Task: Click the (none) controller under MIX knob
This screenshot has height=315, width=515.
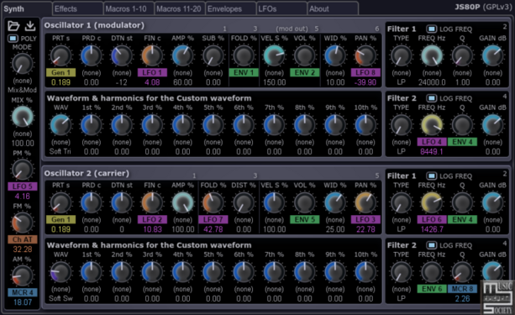Action: pos(23,134)
